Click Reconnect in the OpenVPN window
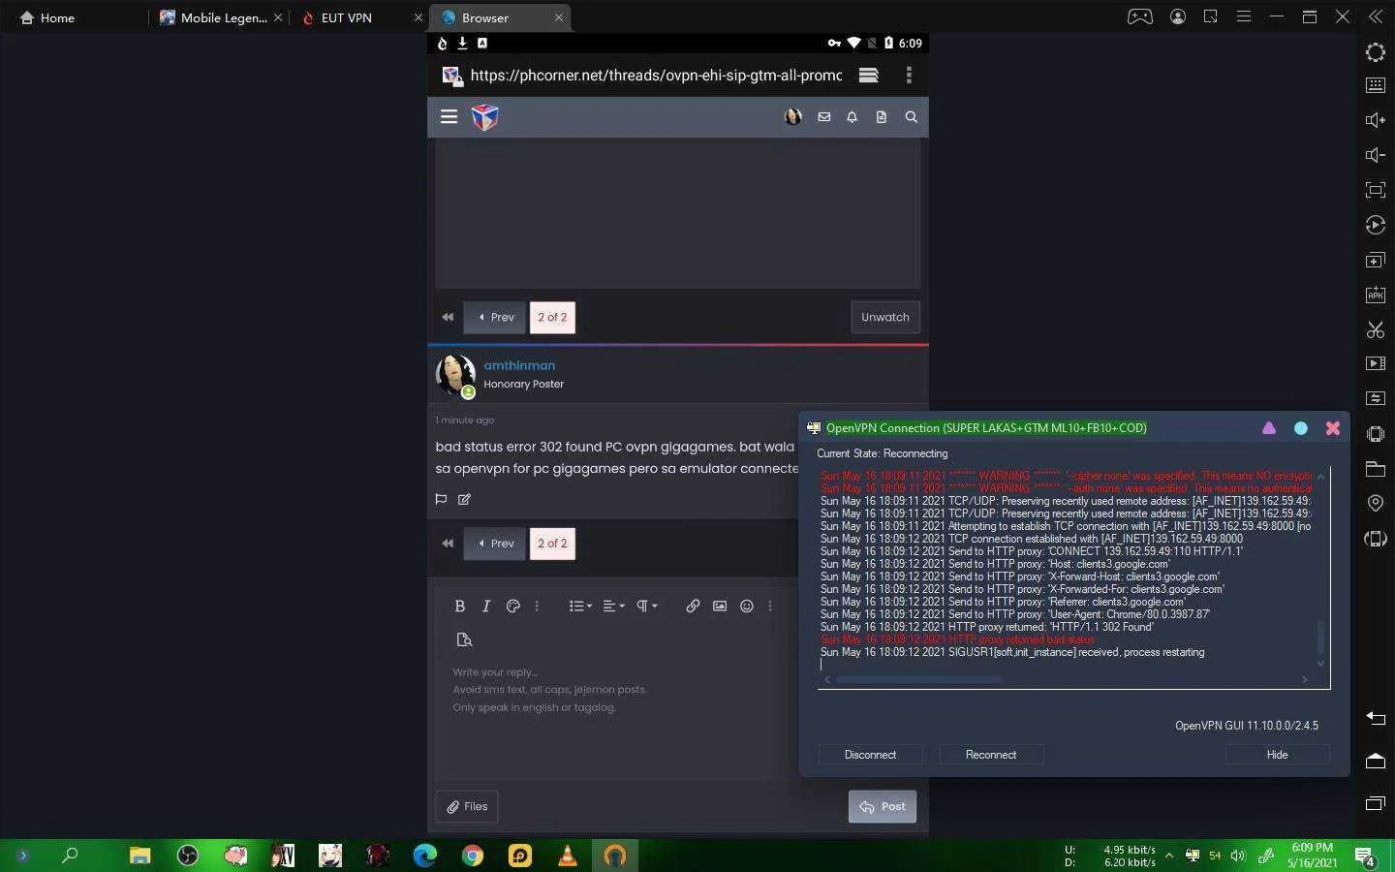The height and width of the screenshot is (872, 1395). [991, 755]
